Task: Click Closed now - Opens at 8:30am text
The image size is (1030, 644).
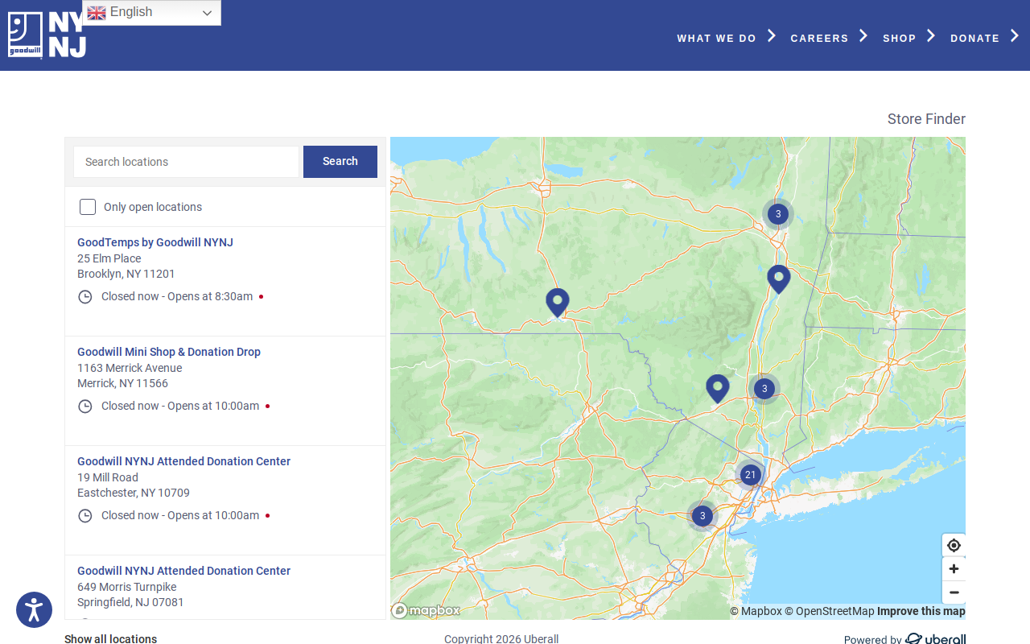Action: point(177,296)
